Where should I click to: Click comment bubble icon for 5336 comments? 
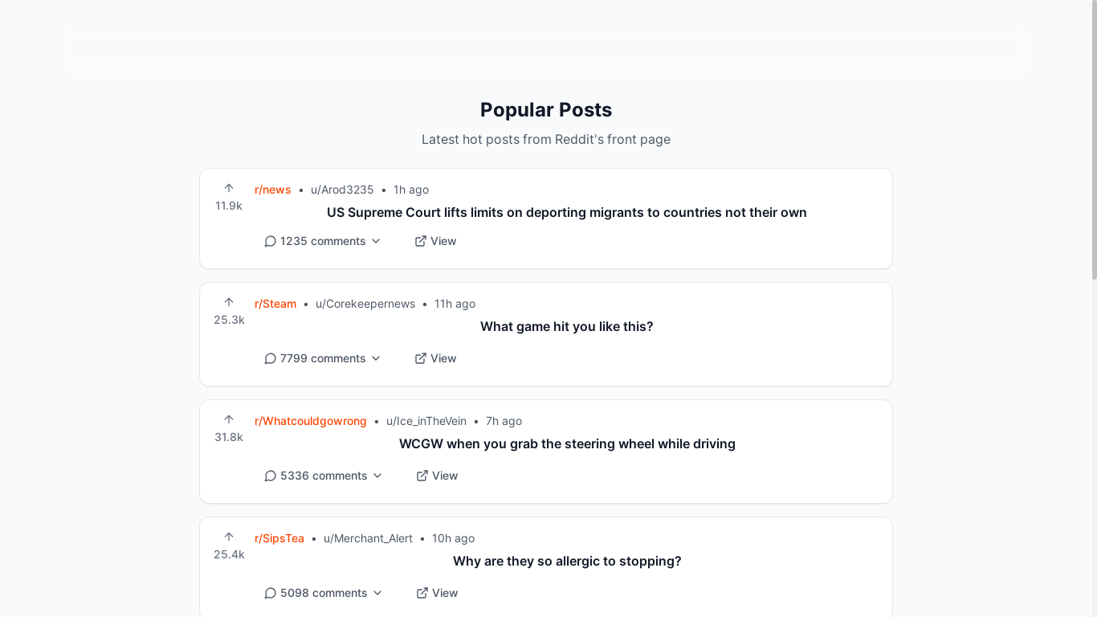pos(271,476)
